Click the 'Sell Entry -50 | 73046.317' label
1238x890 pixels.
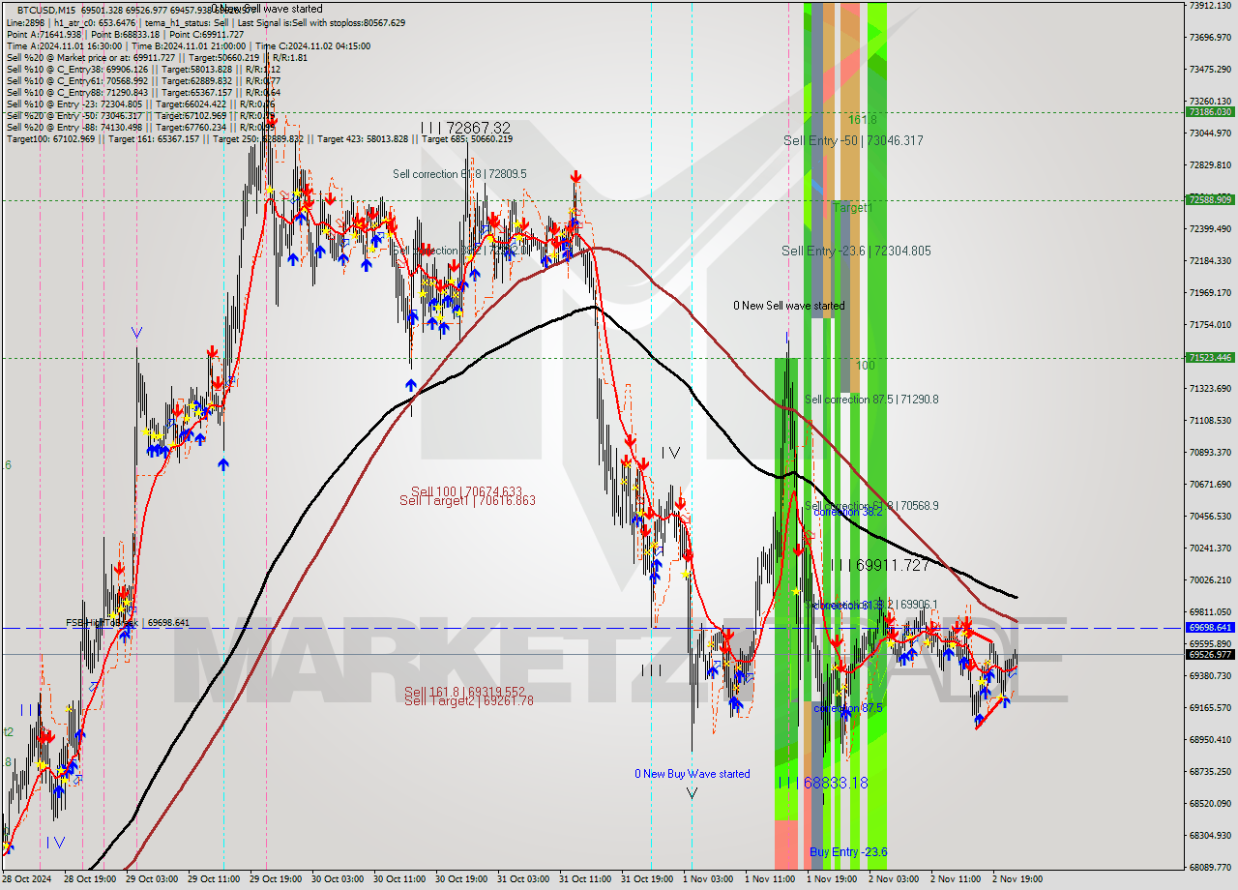click(853, 140)
